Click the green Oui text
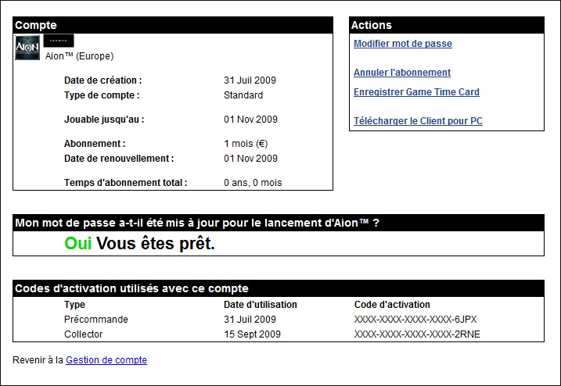Screen dimensions: 561x386 pos(78,243)
